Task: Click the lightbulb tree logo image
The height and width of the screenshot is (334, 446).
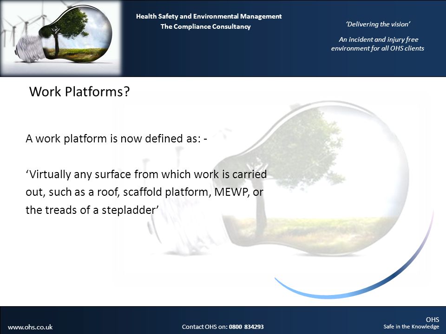Action: click(60, 39)
